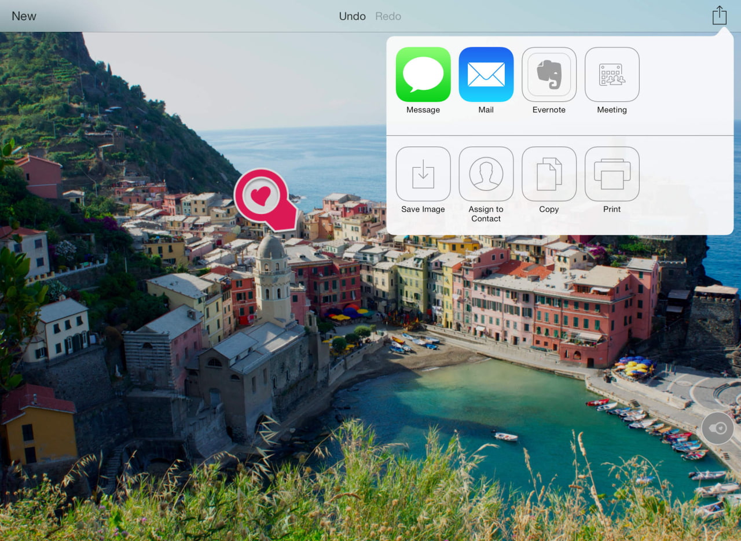The image size is (741, 541).
Task: Assign the photo to a contact
Action: click(486, 174)
